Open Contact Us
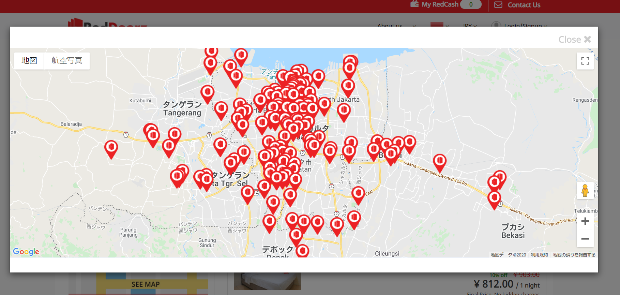The image size is (620, 295). (x=524, y=5)
